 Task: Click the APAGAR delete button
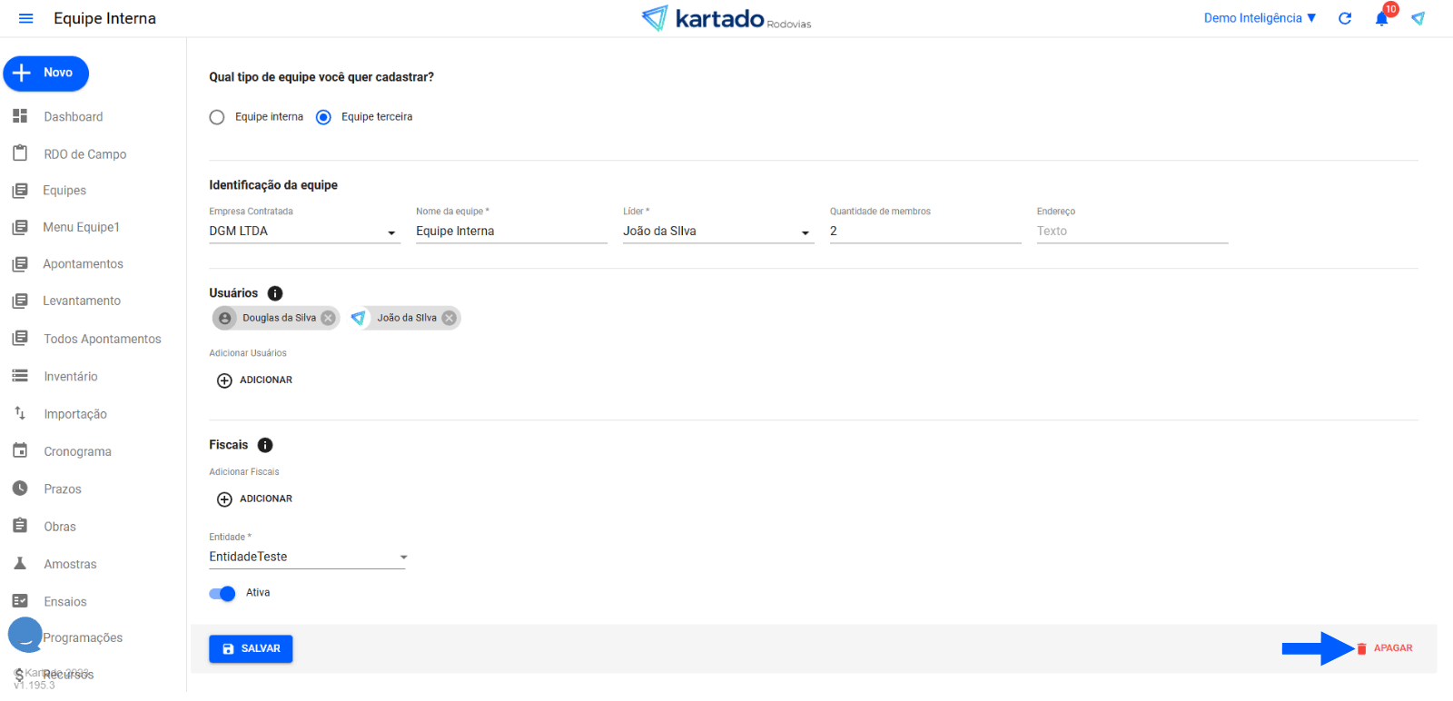[1386, 648]
